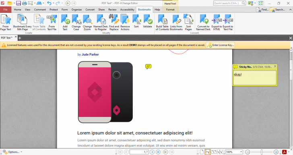
Task: Collapse the ribbon with chevron
Action: pyautogui.click(x=291, y=10)
